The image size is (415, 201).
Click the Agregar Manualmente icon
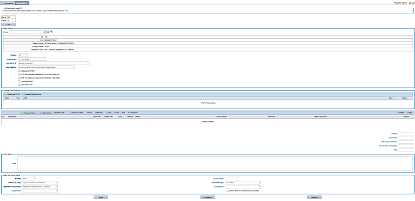coord(24,94)
